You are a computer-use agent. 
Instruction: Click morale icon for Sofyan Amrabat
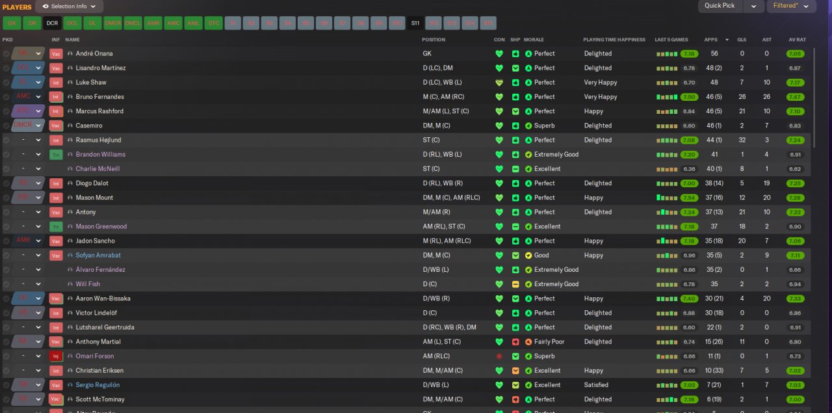coord(528,256)
